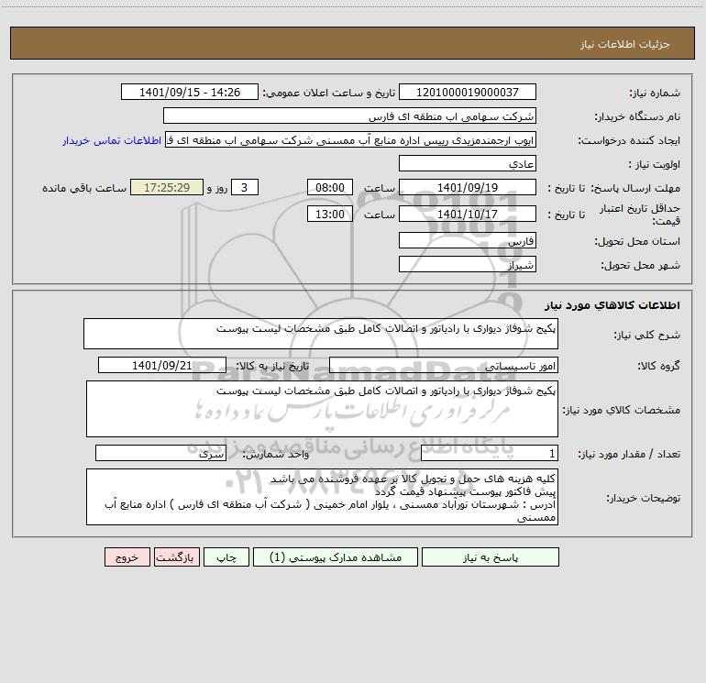
Task: Click the اطلاعات کالاهای مورد نیاز section heading
Action: click(612, 305)
